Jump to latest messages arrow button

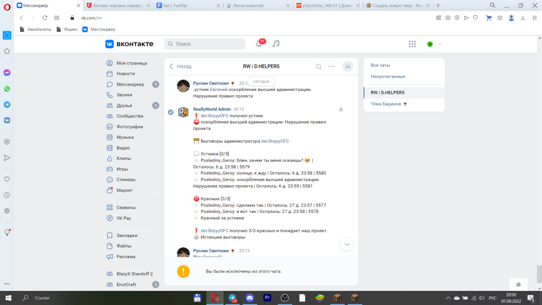point(347,244)
